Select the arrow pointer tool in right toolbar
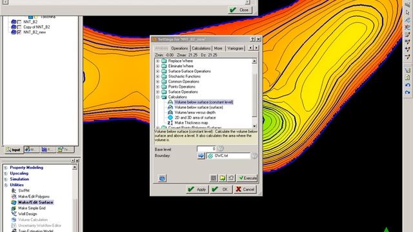The height and width of the screenshot is (232, 413). [407, 12]
